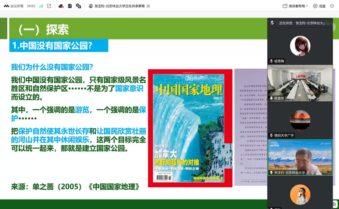Open the meeting notes document icon

tap(70, 6)
